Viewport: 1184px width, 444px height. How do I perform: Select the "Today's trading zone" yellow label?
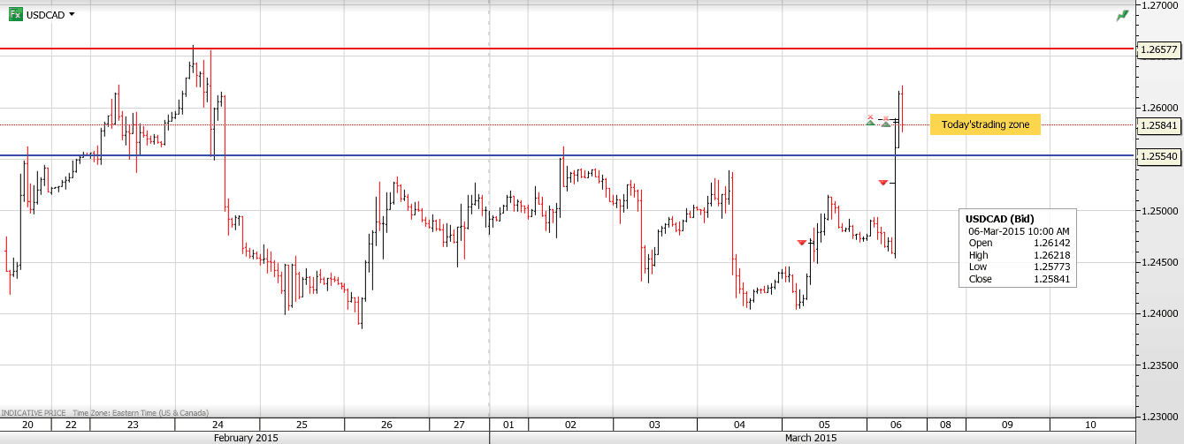[x=984, y=124]
